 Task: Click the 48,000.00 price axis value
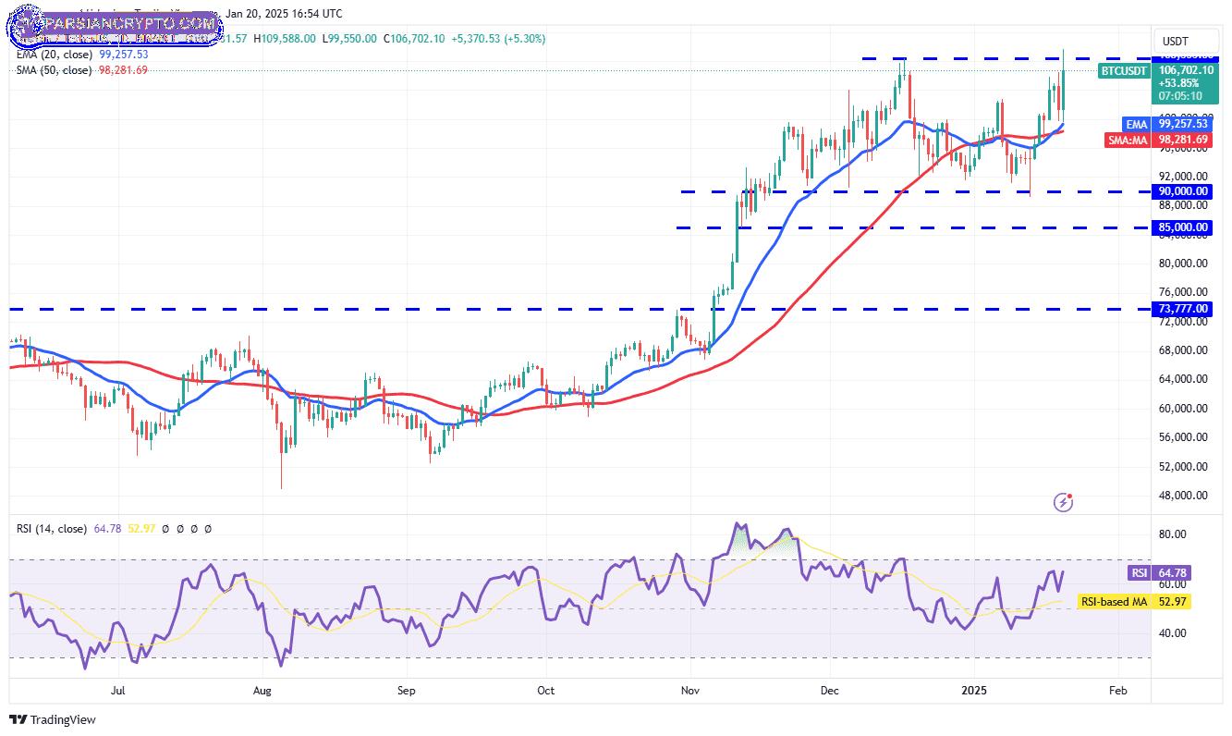click(x=1182, y=496)
